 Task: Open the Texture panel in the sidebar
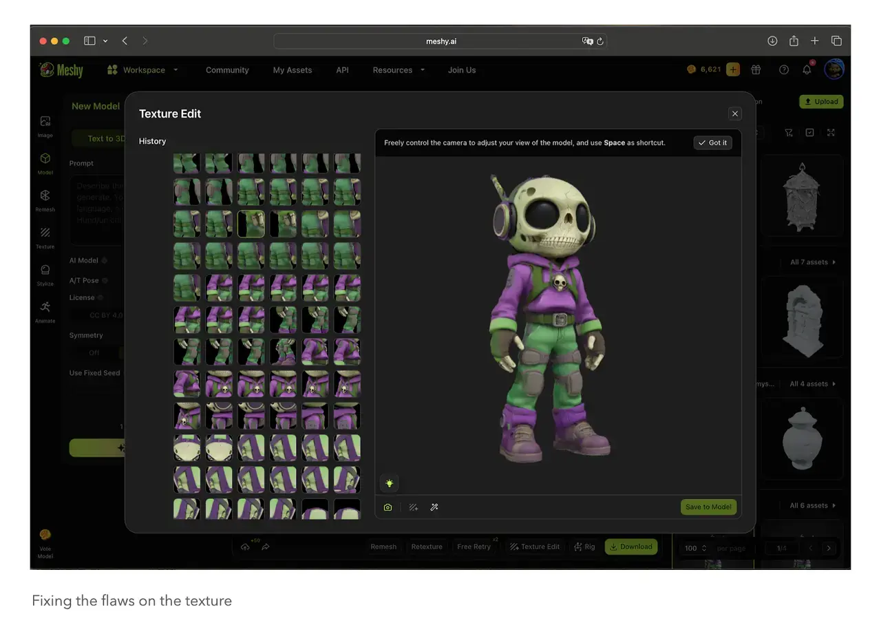tap(45, 237)
